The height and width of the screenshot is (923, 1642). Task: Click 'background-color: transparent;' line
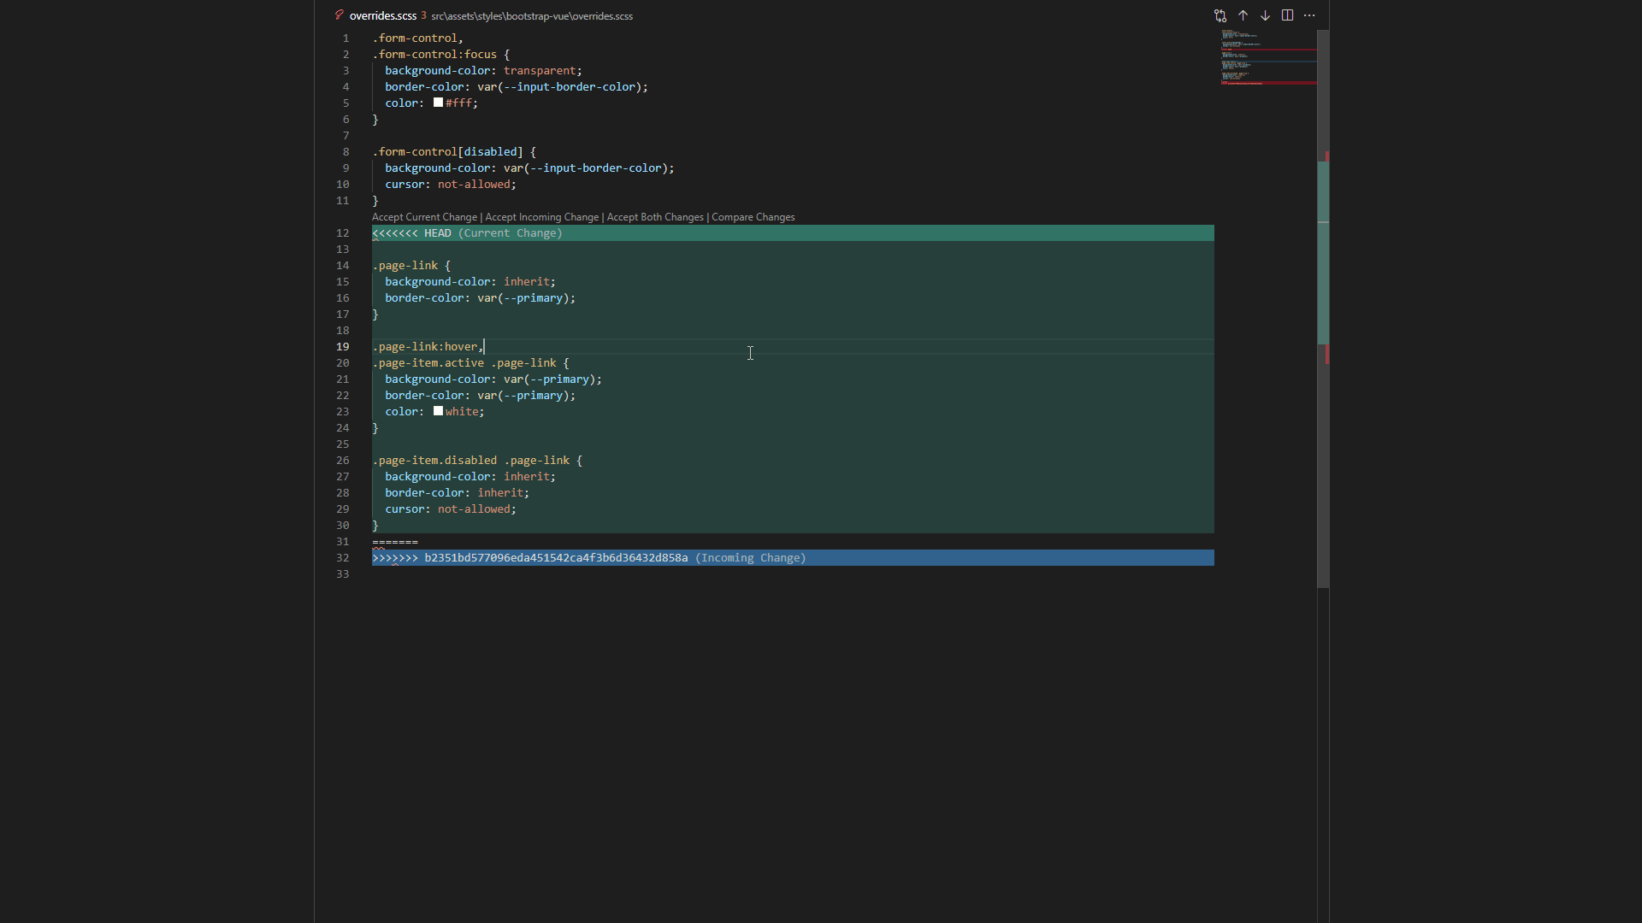(x=483, y=71)
